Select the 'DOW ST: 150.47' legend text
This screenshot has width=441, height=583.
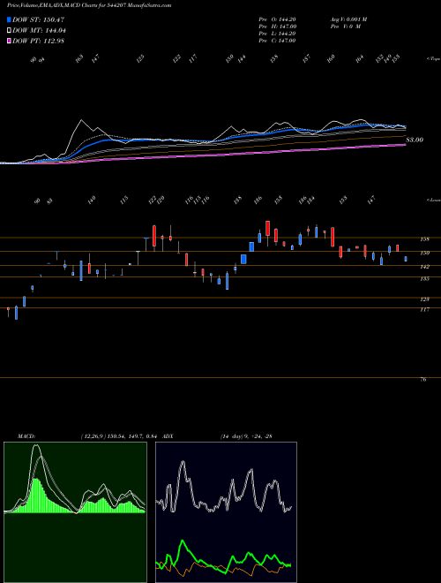(x=38, y=19)
